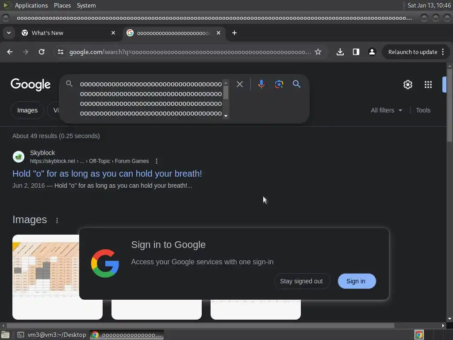Open the Places menu
Viewport: 453px width, 340px height.
[62, 5]
